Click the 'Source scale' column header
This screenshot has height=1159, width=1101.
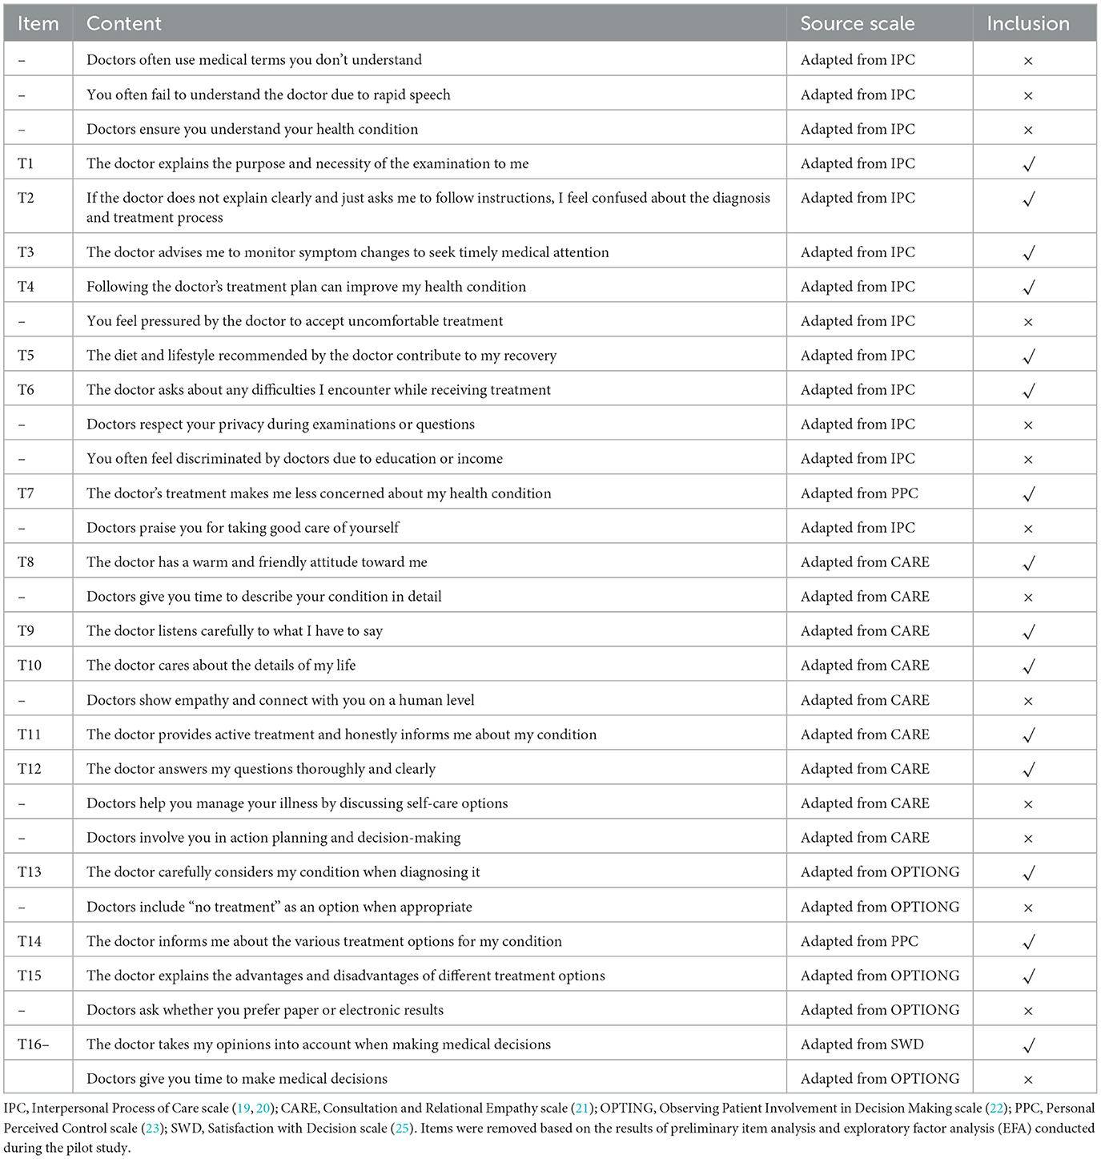point(858,24)
